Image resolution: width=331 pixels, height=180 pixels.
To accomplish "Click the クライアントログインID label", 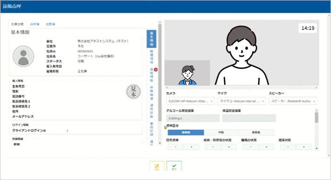I will [29, 131].
